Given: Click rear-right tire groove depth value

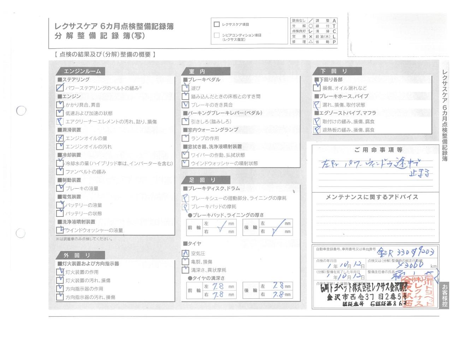Looking at the screenshot, I should point(276,295).
